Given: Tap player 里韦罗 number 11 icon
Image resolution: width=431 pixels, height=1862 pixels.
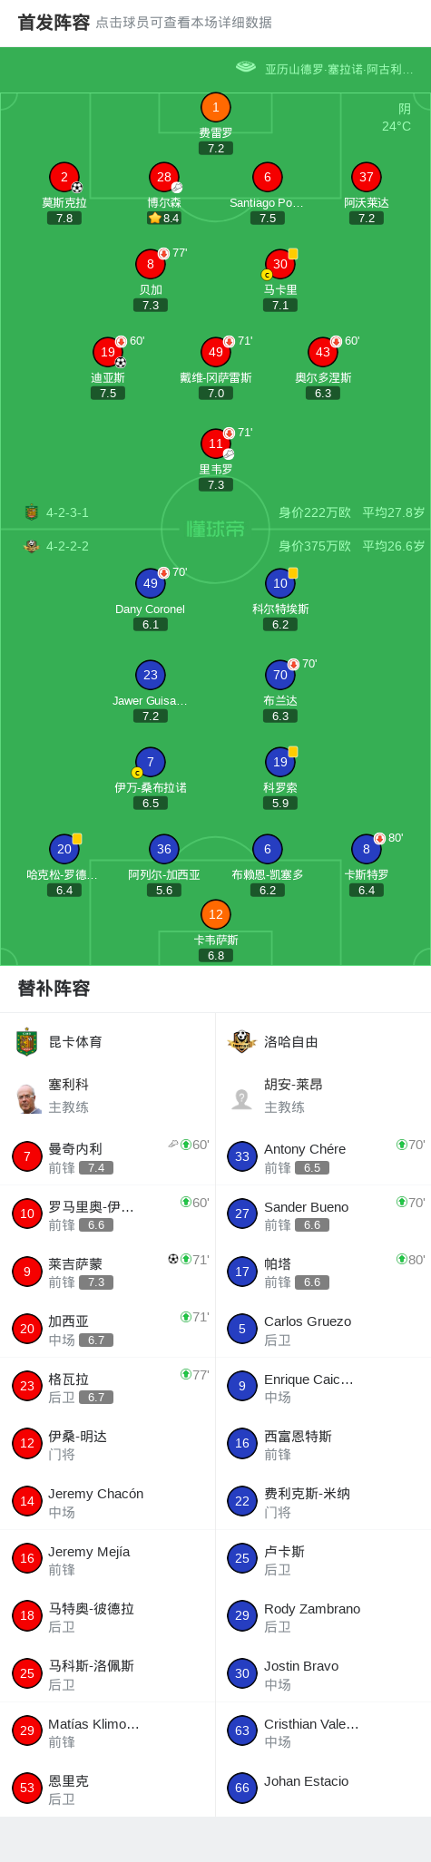Looking at the screenshot, I should (215, 444).
